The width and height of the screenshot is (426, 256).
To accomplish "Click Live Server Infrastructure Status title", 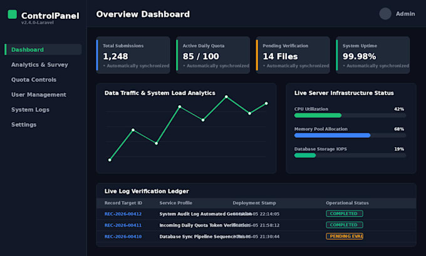I will 344,93.
